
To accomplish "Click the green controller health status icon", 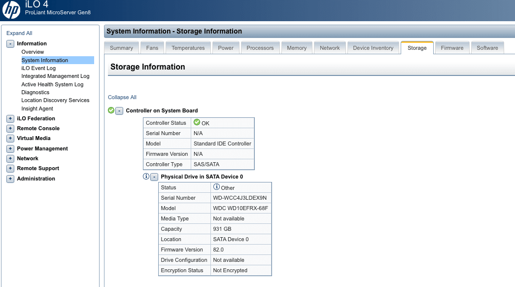I will pyautogui.click(x=111, y=110).
